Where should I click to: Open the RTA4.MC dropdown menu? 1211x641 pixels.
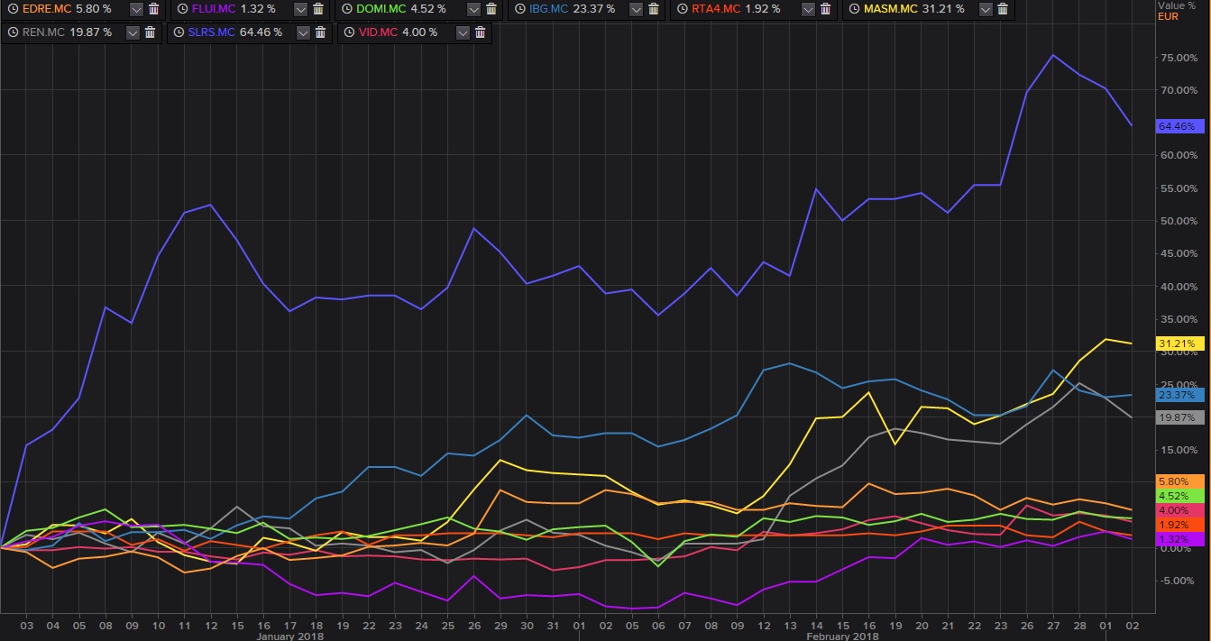807,9
